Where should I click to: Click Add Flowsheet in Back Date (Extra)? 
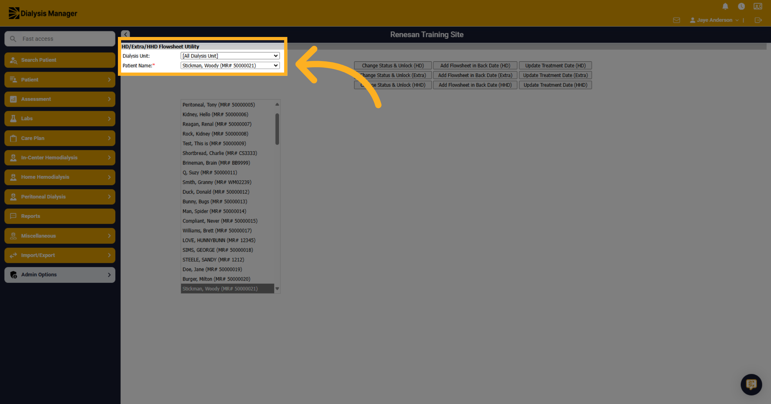[x=475, y=75]
